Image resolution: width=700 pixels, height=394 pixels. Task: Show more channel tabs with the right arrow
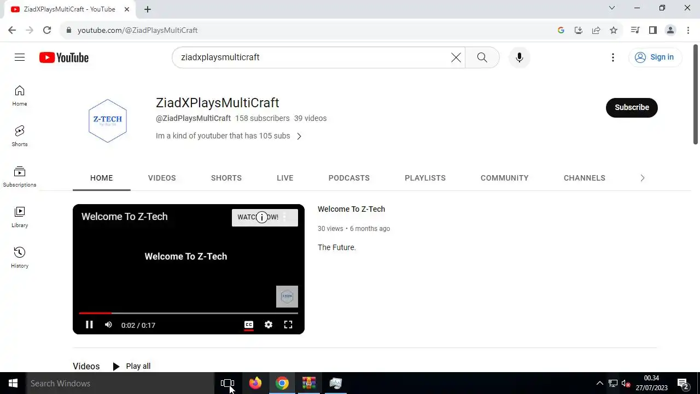(x=643, y=178)
